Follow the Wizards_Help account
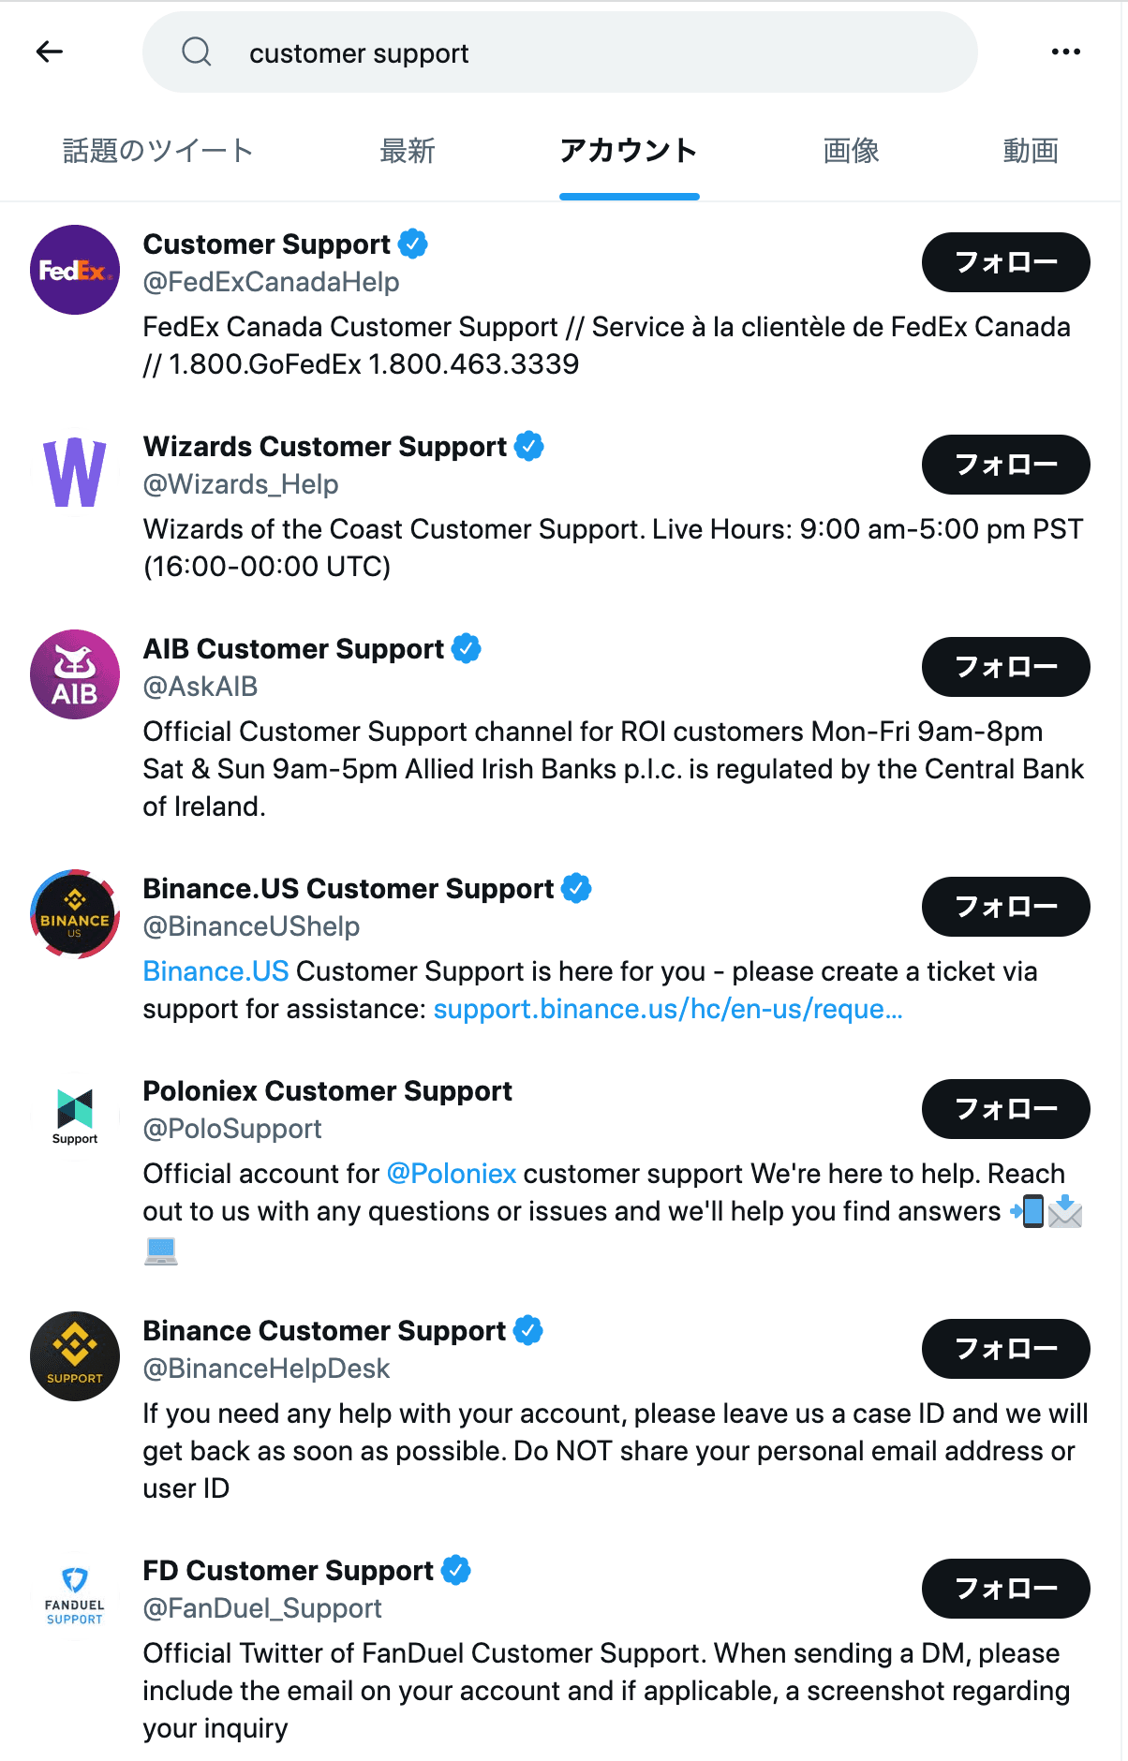1128x1761 pixels. pos(1005,465)
